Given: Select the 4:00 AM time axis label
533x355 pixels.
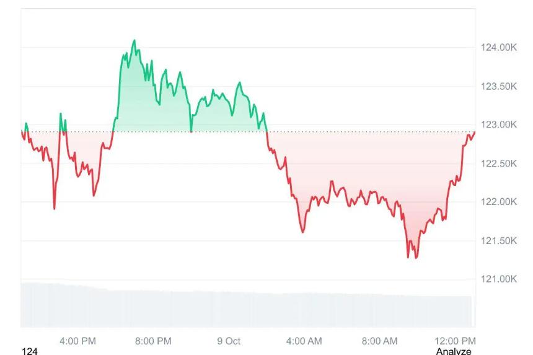Looking at the screenshot, I should pos(304,341).
